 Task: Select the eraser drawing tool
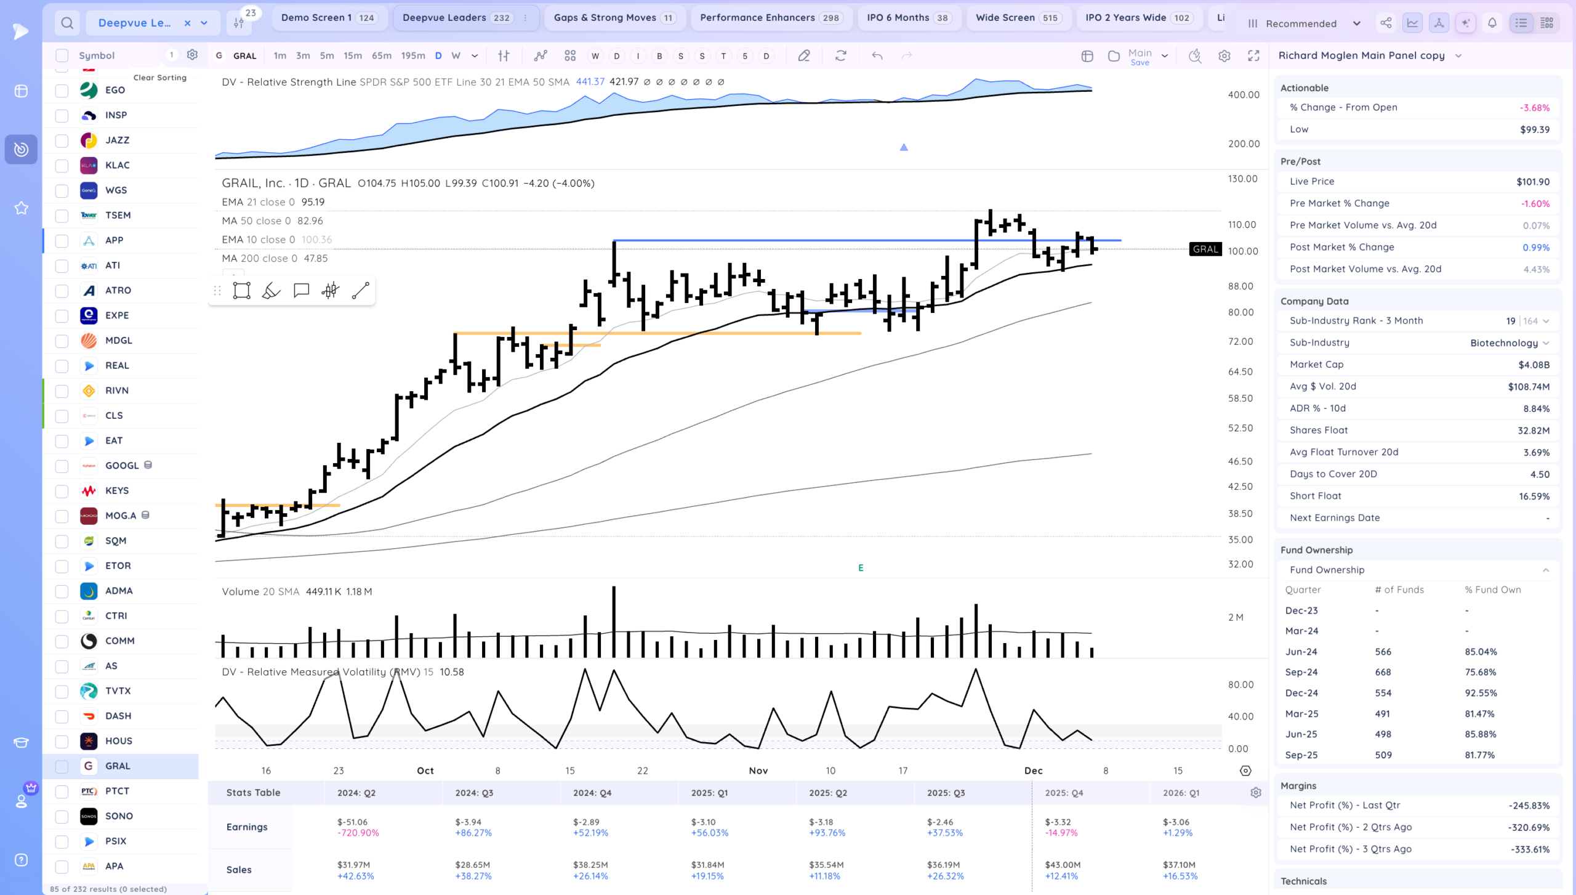click(271, 291)
